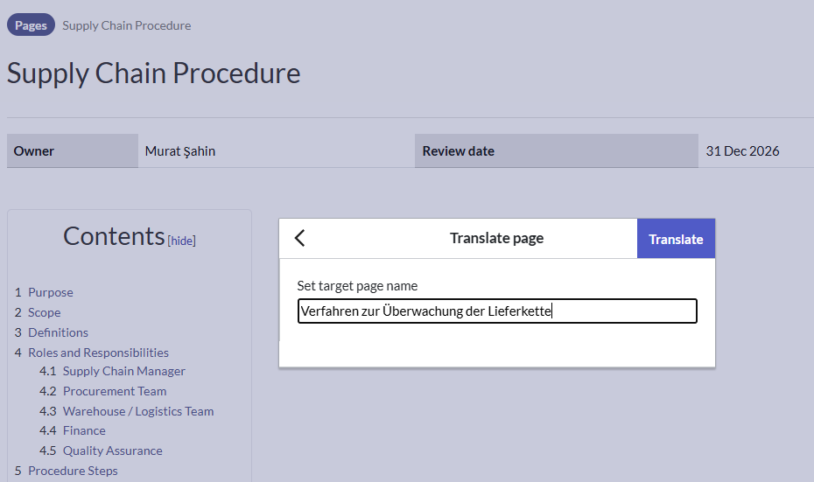Screen dimensions: 814x482
Task: Go to the Scope section link
Action: (45, 312)
